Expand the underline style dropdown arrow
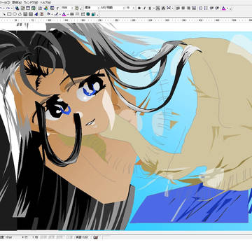The width and height of the screenshot is (252, 252). 154,8
